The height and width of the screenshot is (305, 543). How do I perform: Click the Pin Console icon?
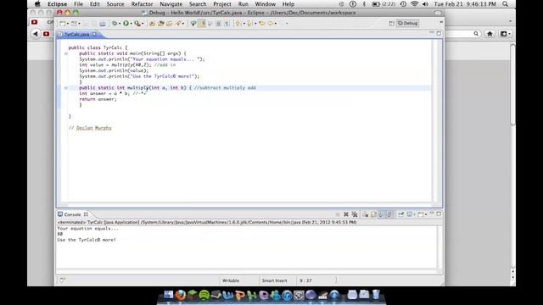[401, 214]
